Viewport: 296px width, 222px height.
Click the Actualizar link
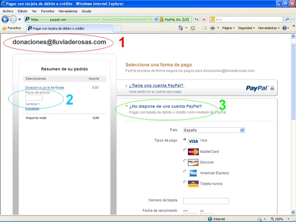coord(32,108)
